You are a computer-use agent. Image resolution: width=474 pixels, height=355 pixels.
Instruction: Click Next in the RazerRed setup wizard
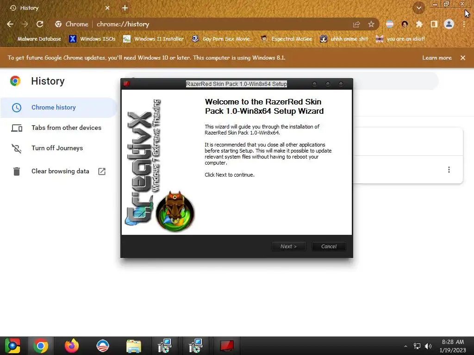click(289, 246)
